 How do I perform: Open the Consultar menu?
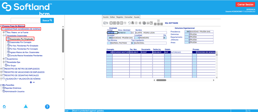click(x=129, y=17)
